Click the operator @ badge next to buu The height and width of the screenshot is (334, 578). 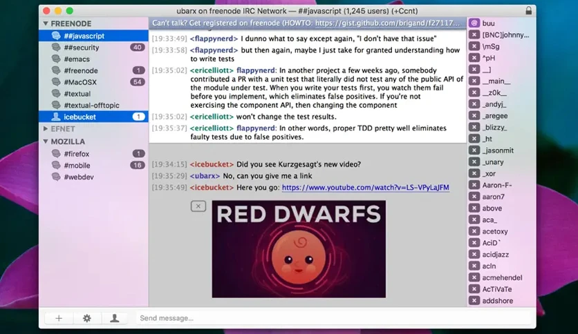point(474,23)
